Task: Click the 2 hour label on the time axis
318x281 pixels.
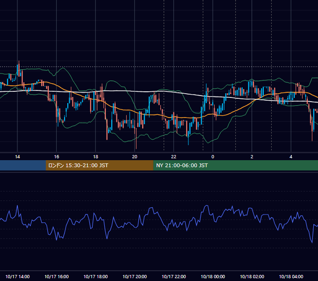Action: (x=252, y=157)
